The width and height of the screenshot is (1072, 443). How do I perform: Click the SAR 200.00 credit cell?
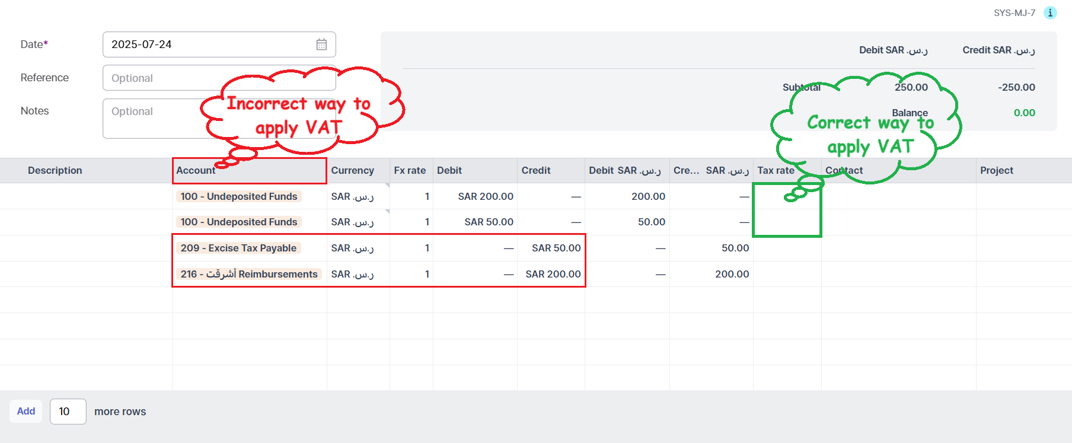553,274
